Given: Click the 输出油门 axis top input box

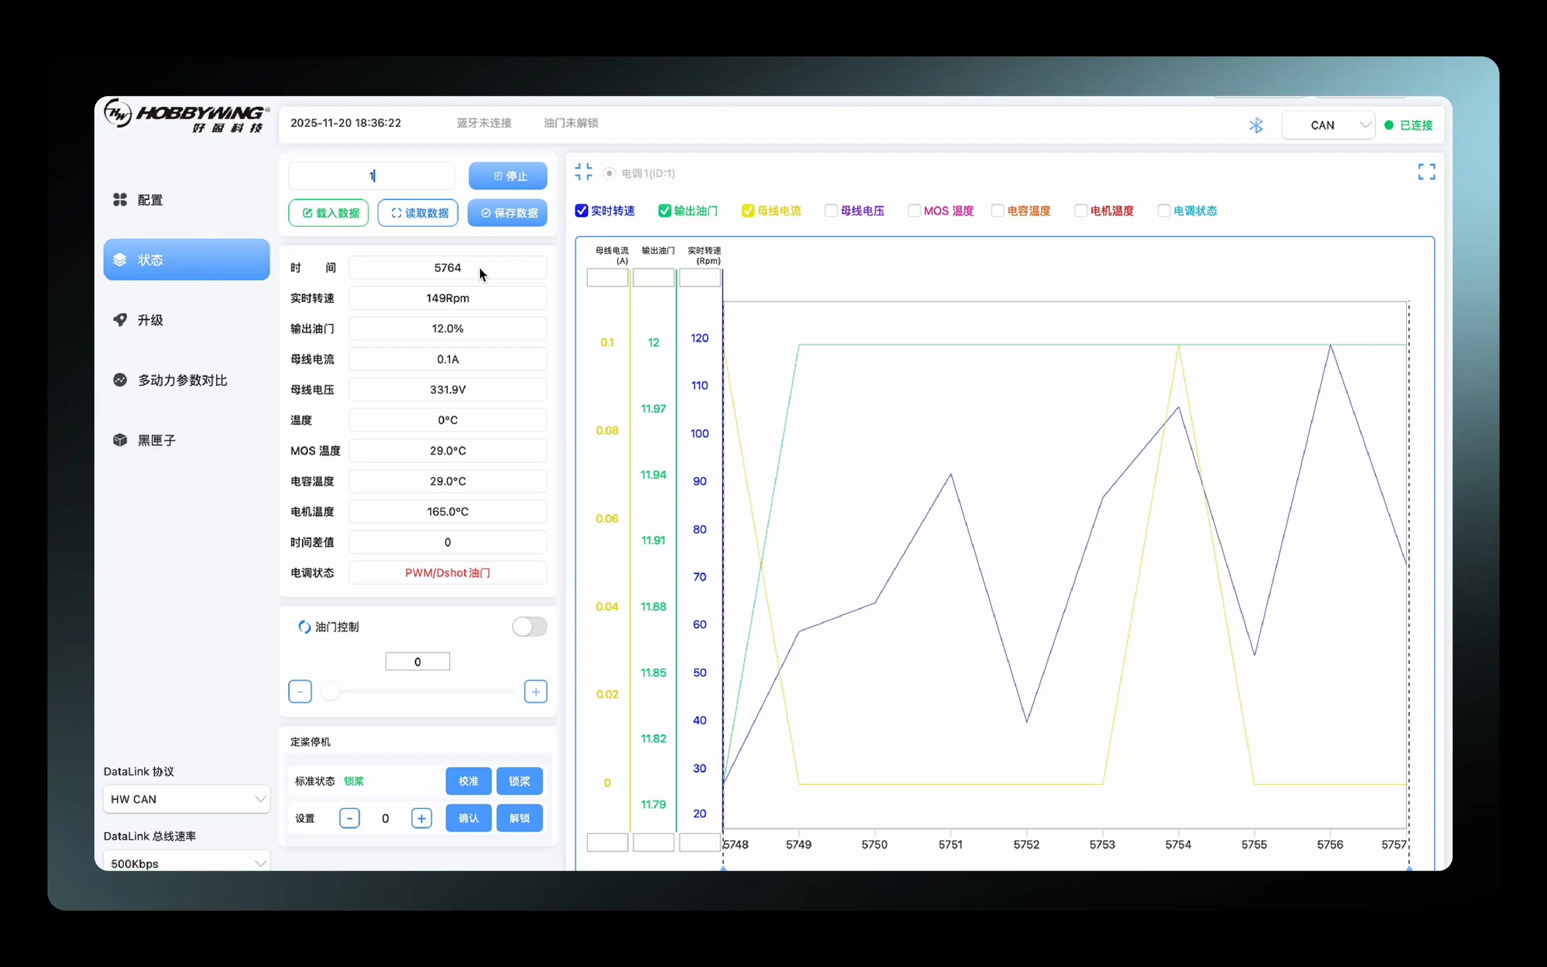Looking at the screenshot, I should (653, 278).
